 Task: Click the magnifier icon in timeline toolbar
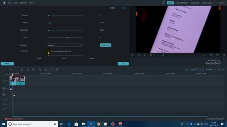coord(51,69)
